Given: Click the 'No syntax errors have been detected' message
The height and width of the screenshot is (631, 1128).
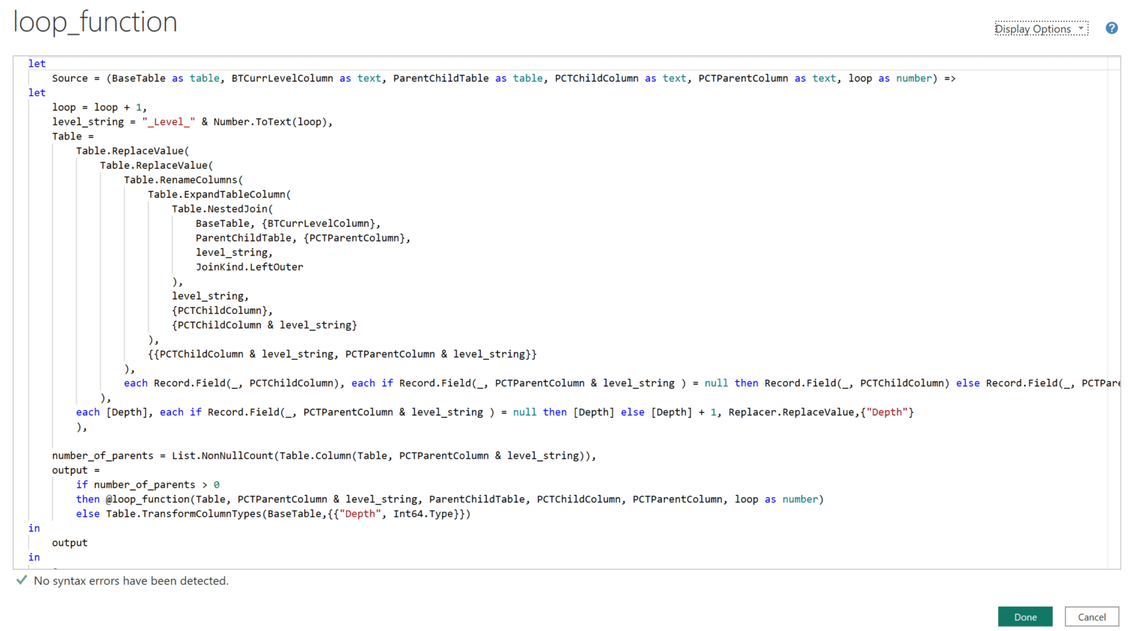Looking at the screenshot, I should click(x=132, y=580).
